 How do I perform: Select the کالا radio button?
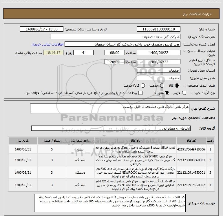[177, 86]
